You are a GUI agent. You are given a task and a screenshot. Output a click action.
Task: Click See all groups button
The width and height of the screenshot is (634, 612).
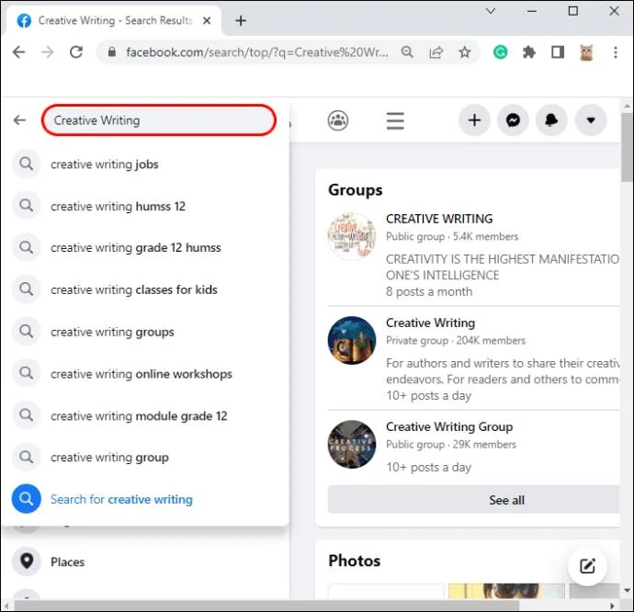pos(473,500)
